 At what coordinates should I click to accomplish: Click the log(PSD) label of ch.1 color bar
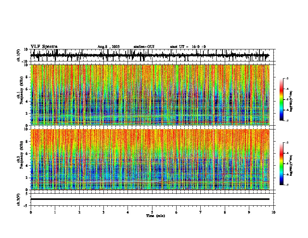(x=291, y=101)
